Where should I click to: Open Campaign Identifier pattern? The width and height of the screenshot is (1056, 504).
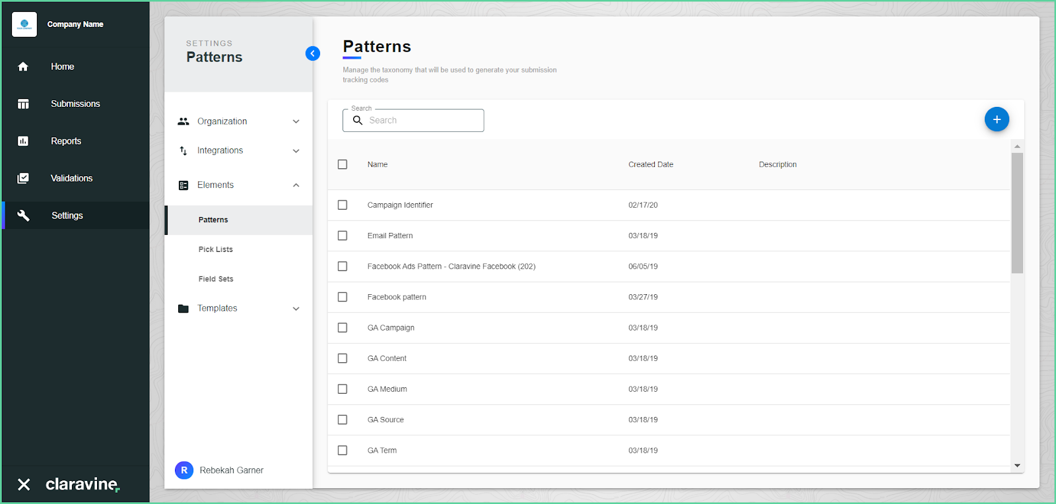pyautogui.click(x=400, y=205)
